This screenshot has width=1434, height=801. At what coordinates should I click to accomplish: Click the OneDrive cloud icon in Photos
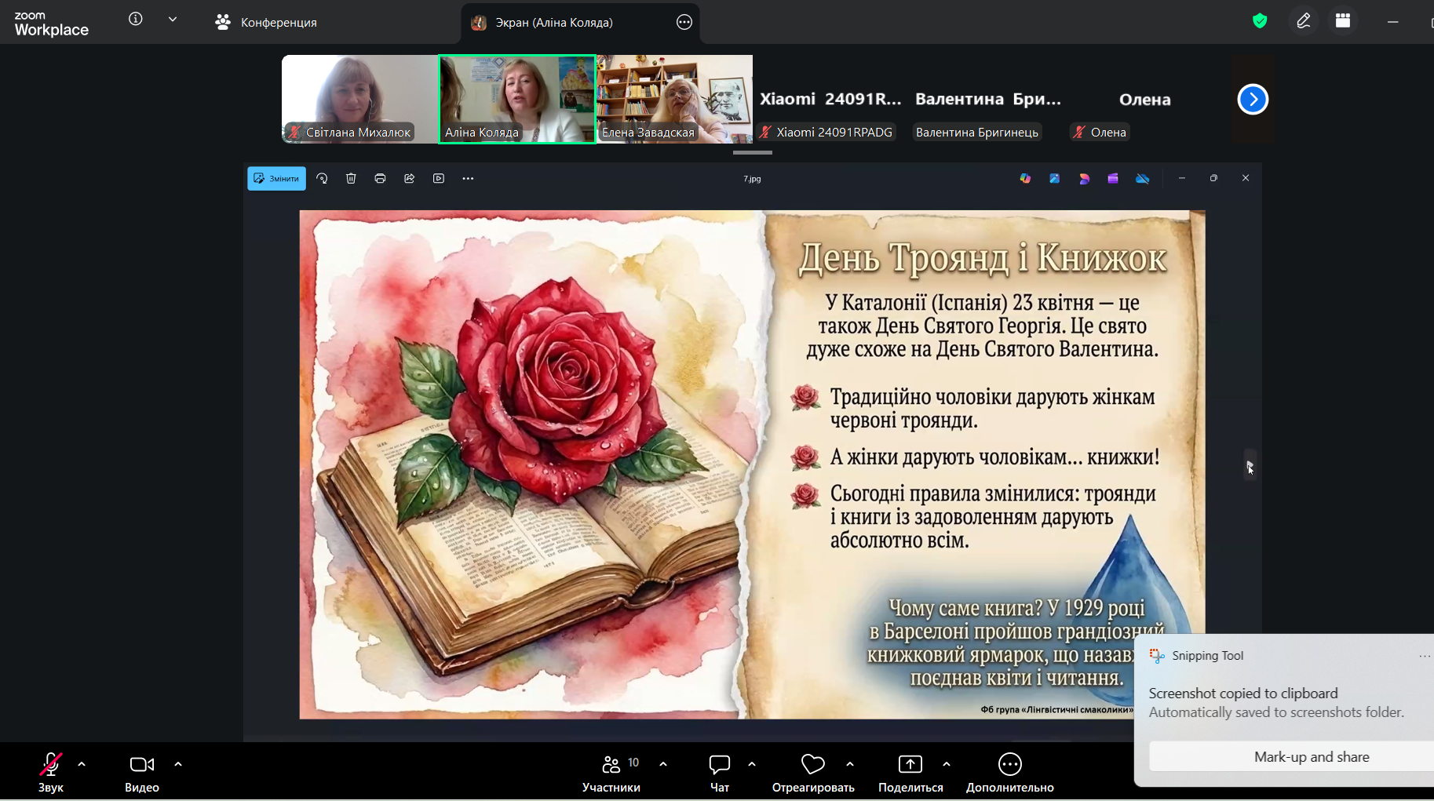(x=1143, y=179)
